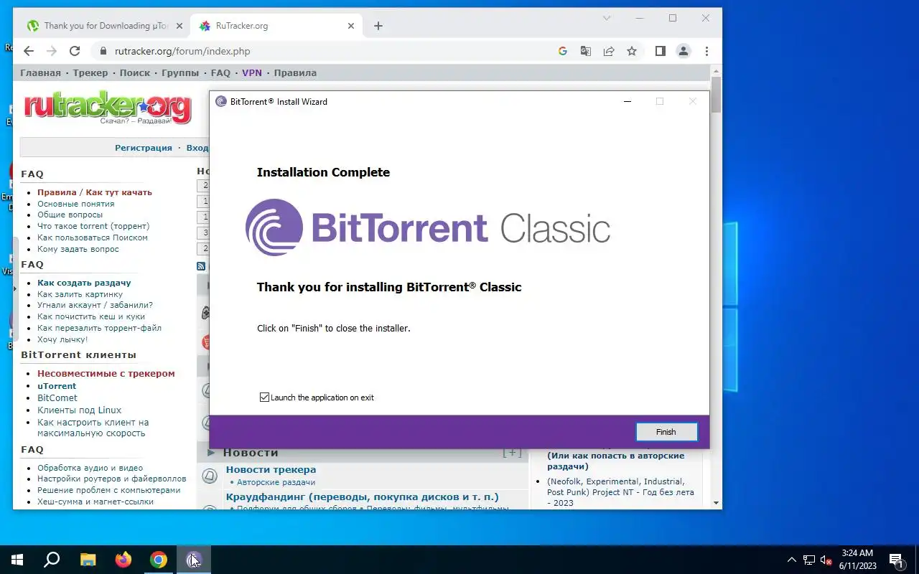This screenshot has width=919, height=574.
Task: Open Краудфандинг forum link
Action: point(362,497)
